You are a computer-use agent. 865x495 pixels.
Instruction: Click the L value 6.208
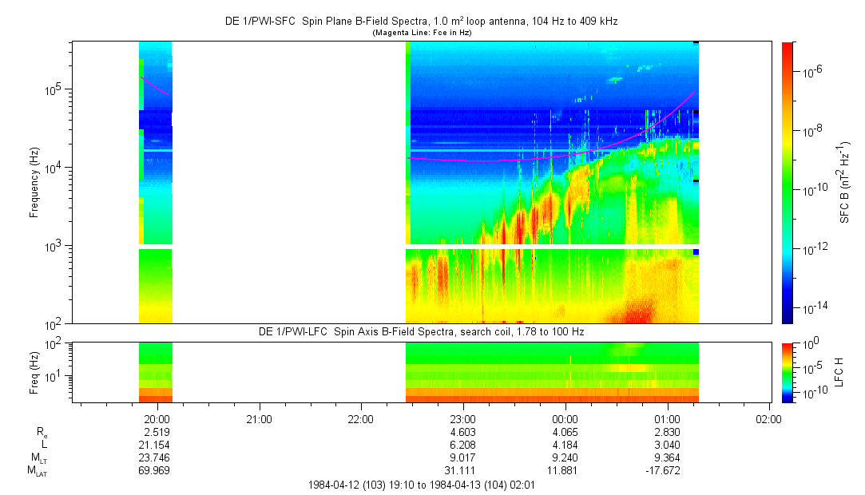[463, 445]
